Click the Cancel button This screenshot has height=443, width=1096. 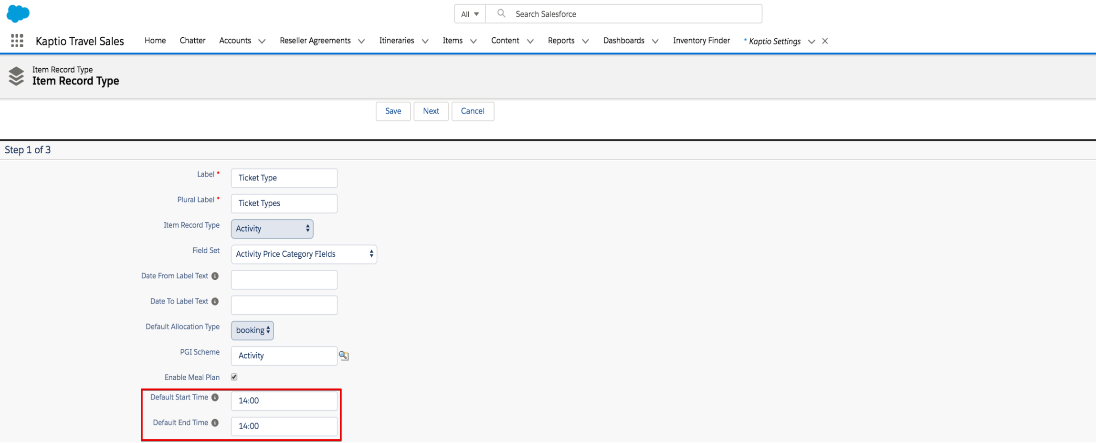473,111
